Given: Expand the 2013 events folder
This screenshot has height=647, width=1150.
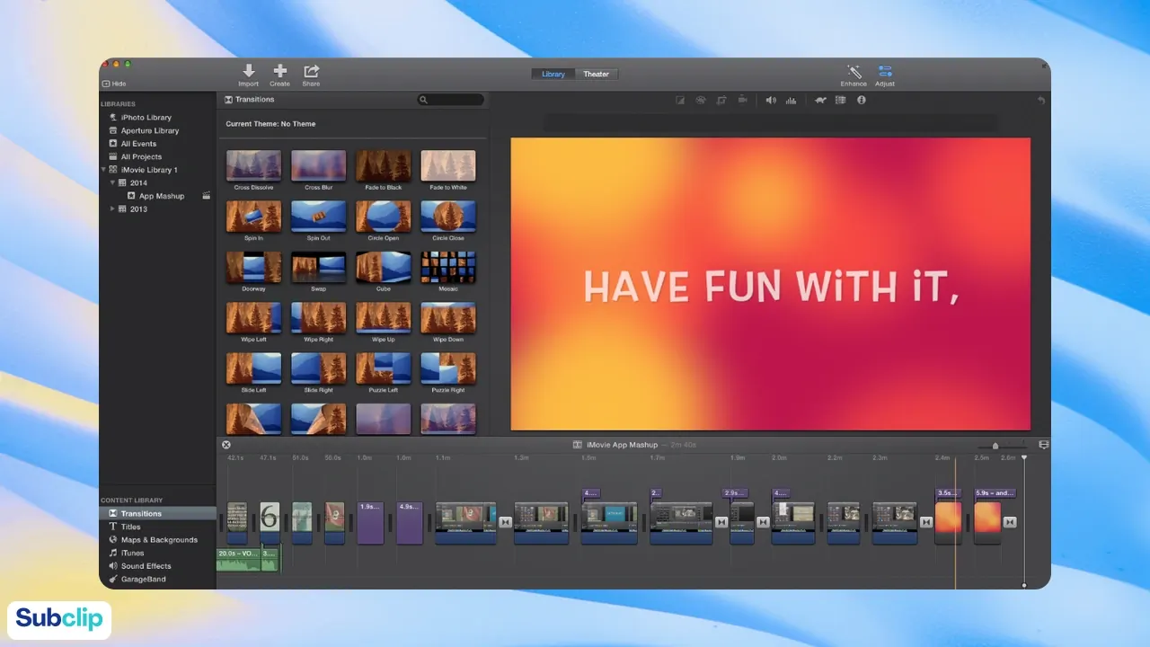Looking at the screenshot, I should pyautogui.click(x=112, y=208).
